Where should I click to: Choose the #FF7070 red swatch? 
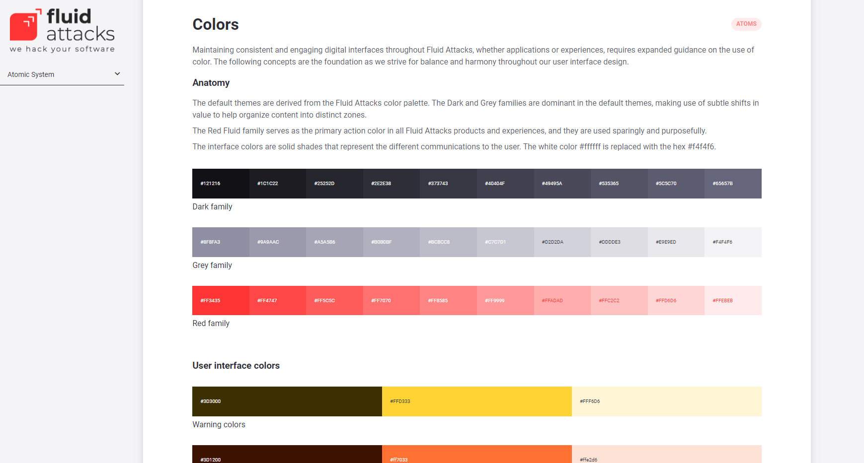click(392, 300)
